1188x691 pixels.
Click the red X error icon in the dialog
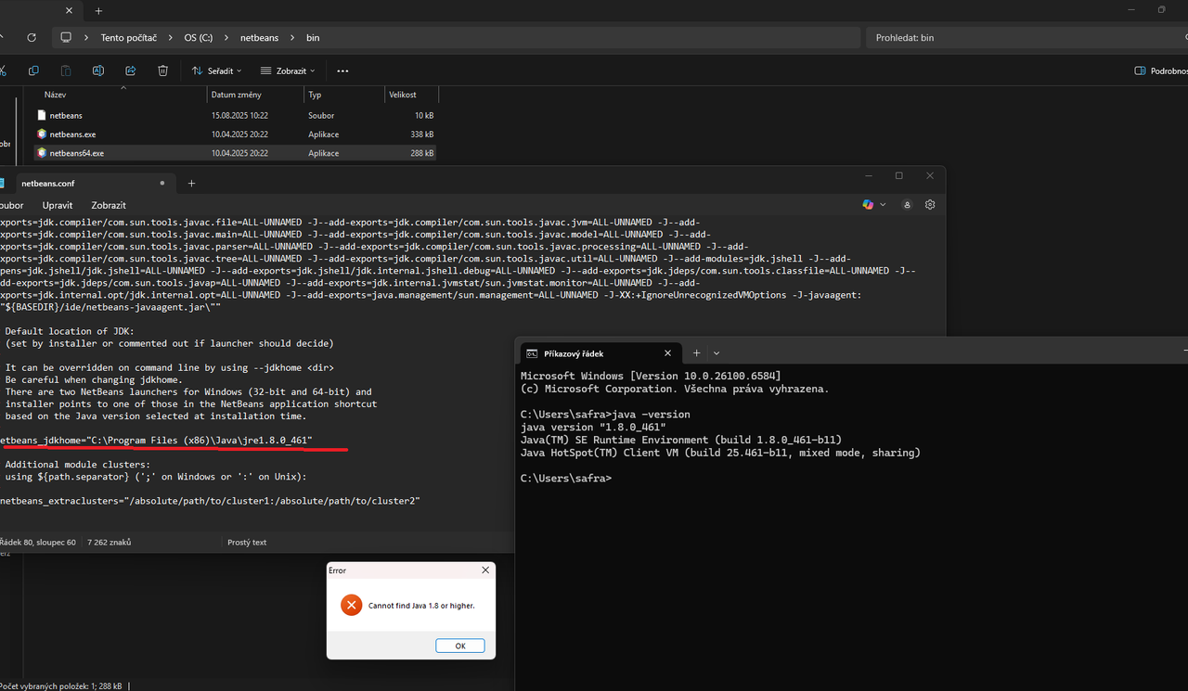click(x=351, y=605)
